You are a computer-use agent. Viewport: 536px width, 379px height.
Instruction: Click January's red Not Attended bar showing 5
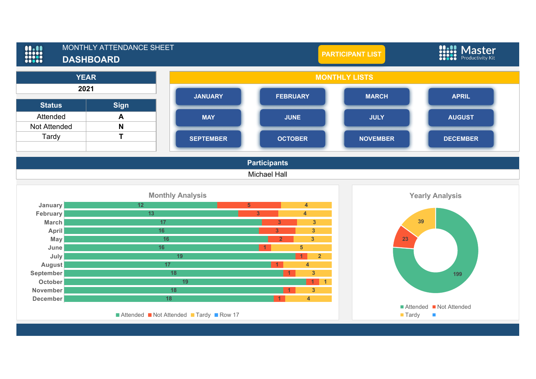pos(249,205)
